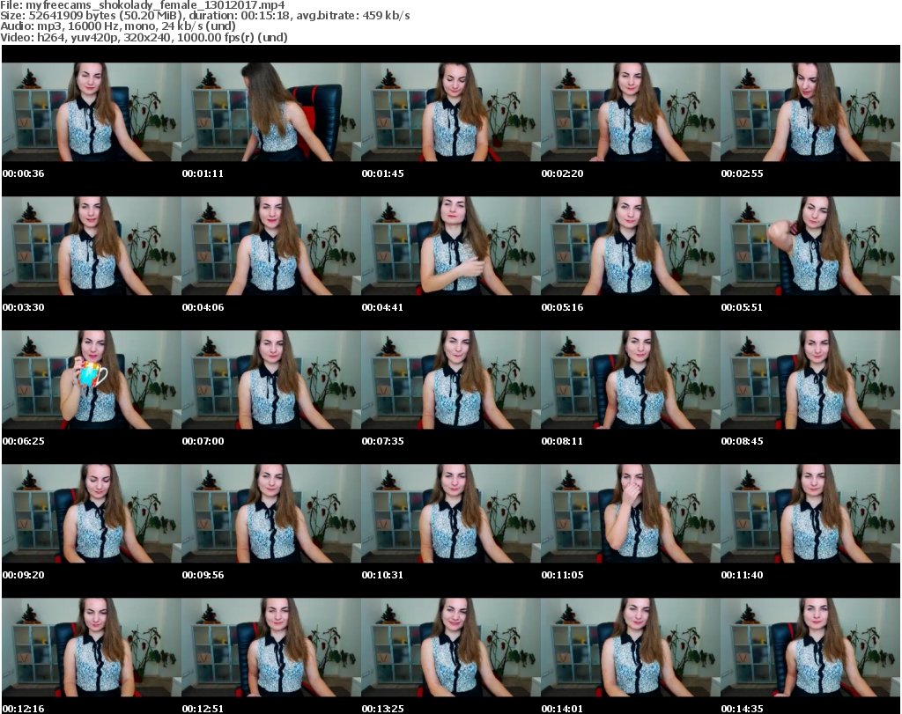
Task: Choose the preview frame at 00:10:31
Action: 451,514
